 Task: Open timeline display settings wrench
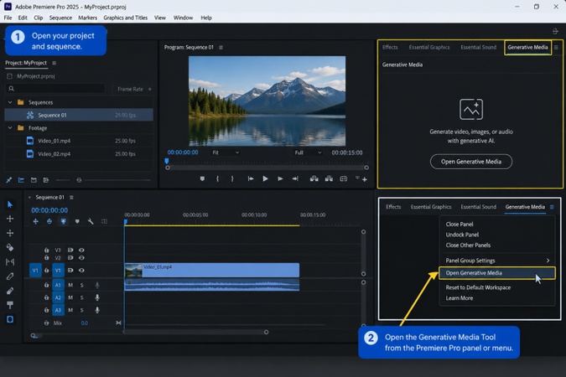(x=91, y=221)
